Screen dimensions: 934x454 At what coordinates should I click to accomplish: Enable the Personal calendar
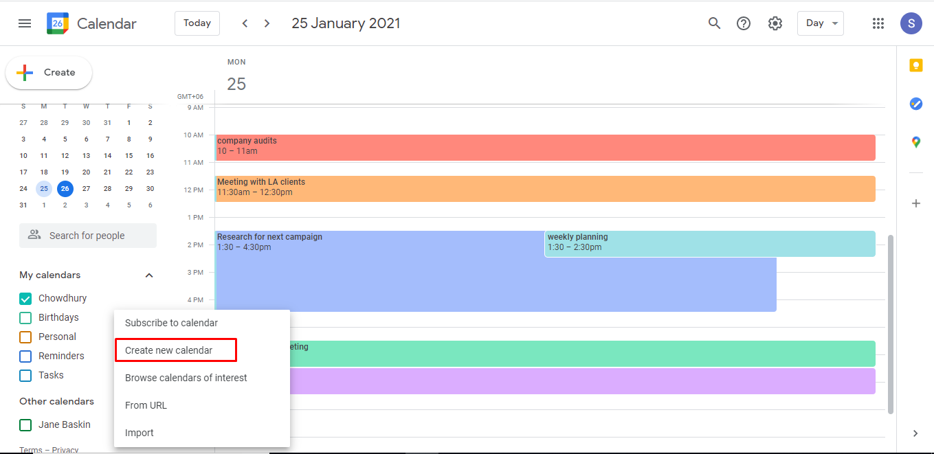(x=25, y=337)
